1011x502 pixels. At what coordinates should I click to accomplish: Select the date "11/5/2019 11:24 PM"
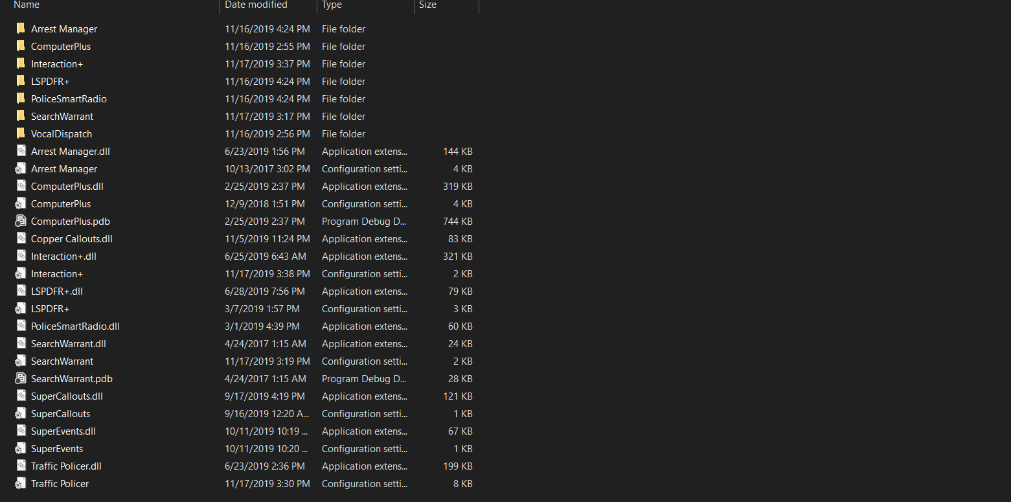click(267, 238)
